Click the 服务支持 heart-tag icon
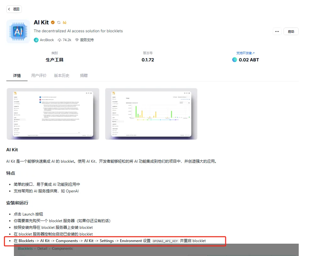 pos(77,40)
